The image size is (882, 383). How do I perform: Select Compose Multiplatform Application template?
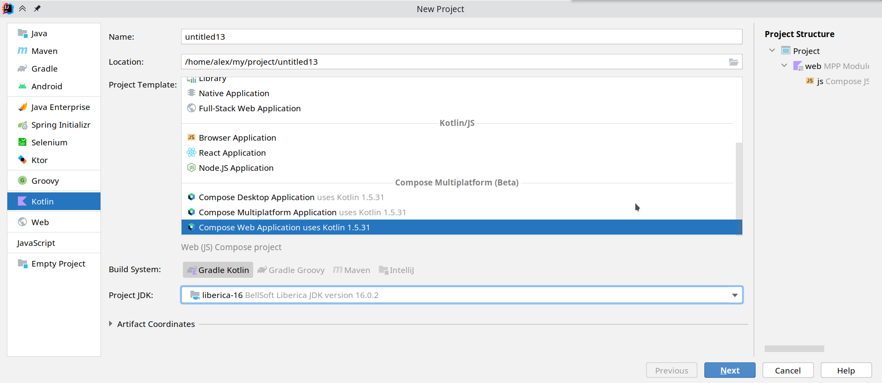pyautogui.click(x=458, y=212)
